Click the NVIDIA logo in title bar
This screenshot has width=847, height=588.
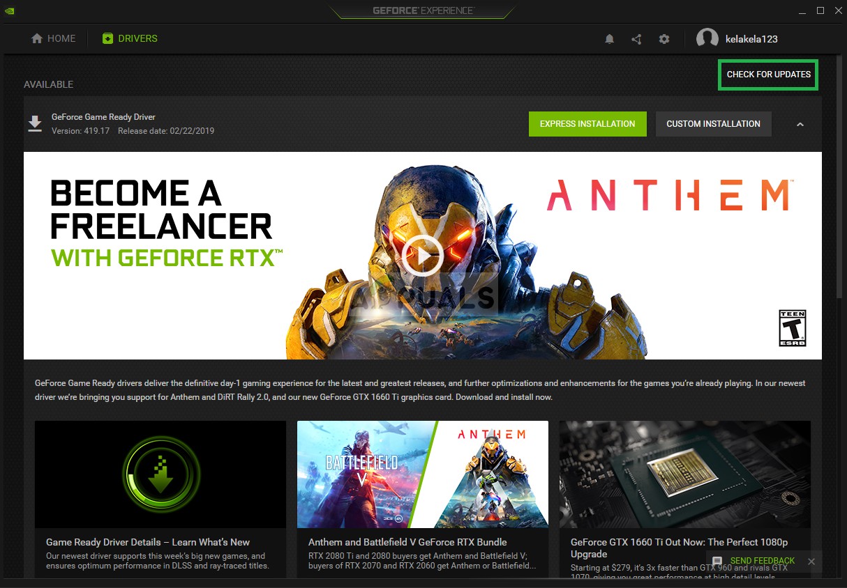10,10
